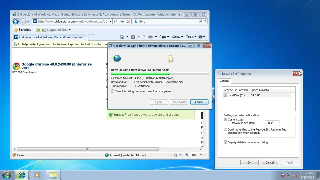Click the Home icon in command bar

point(122,37)
